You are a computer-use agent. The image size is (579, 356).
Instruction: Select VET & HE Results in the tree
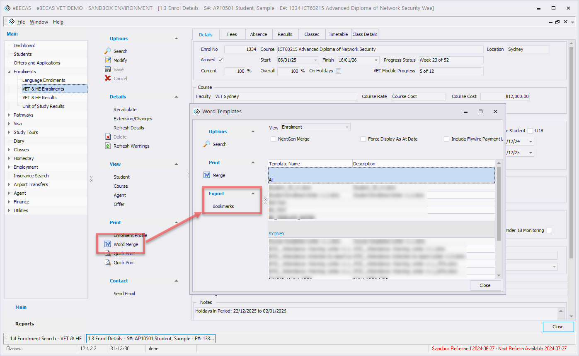click(x=39, y=98)
